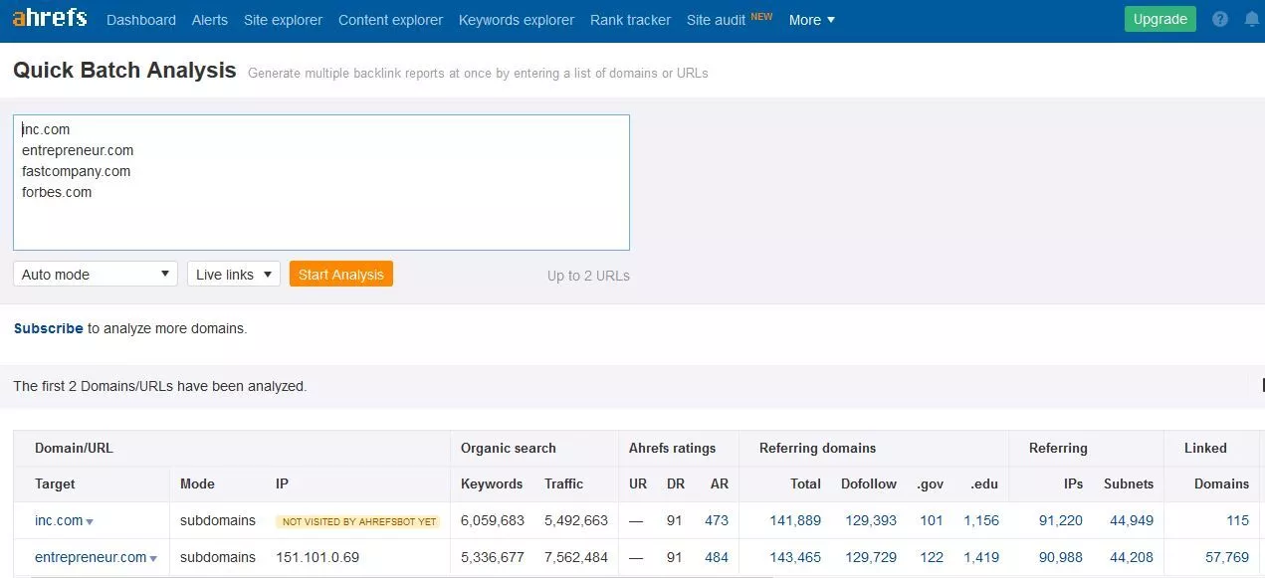Open the inc.com total referring domains 141,889
The width and height of the screenshot is (1265, 578).
[794, 520]
